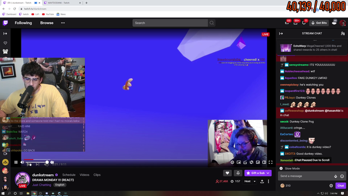Open the three-dot more menu in top nav
The image size is (348, 196).
click(x=63, y=23)
